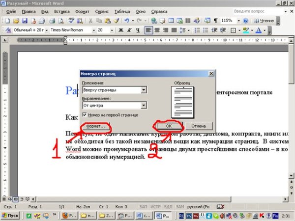Open Print Preview with the magnifier page icon
The image size is (295, 221).
click(x=60, y=21)
